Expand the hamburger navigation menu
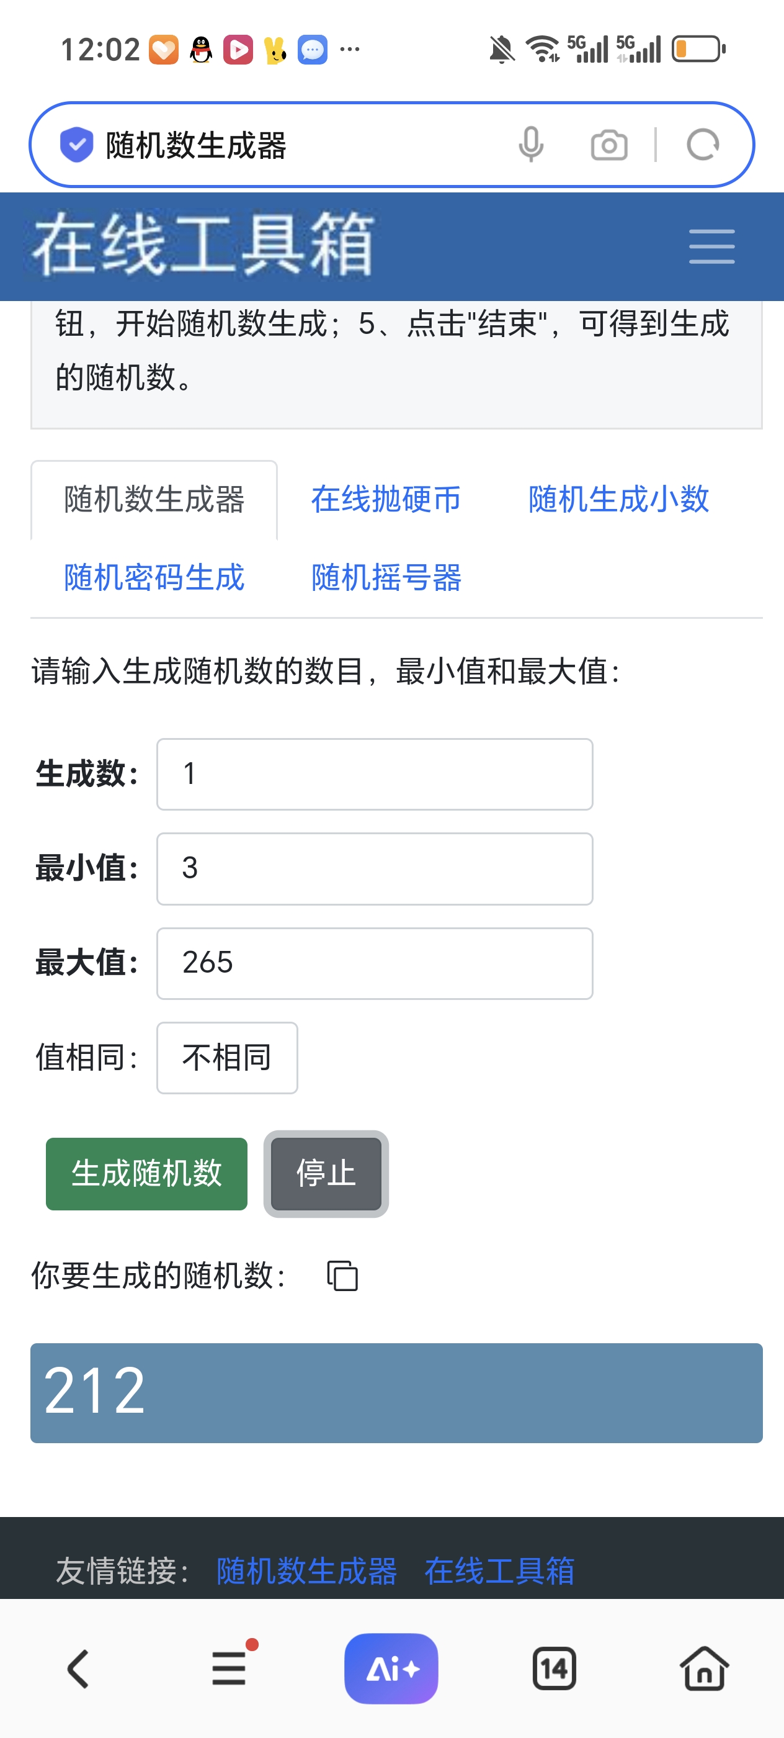This screenshot has height=1738, width=784. point(711,246)
